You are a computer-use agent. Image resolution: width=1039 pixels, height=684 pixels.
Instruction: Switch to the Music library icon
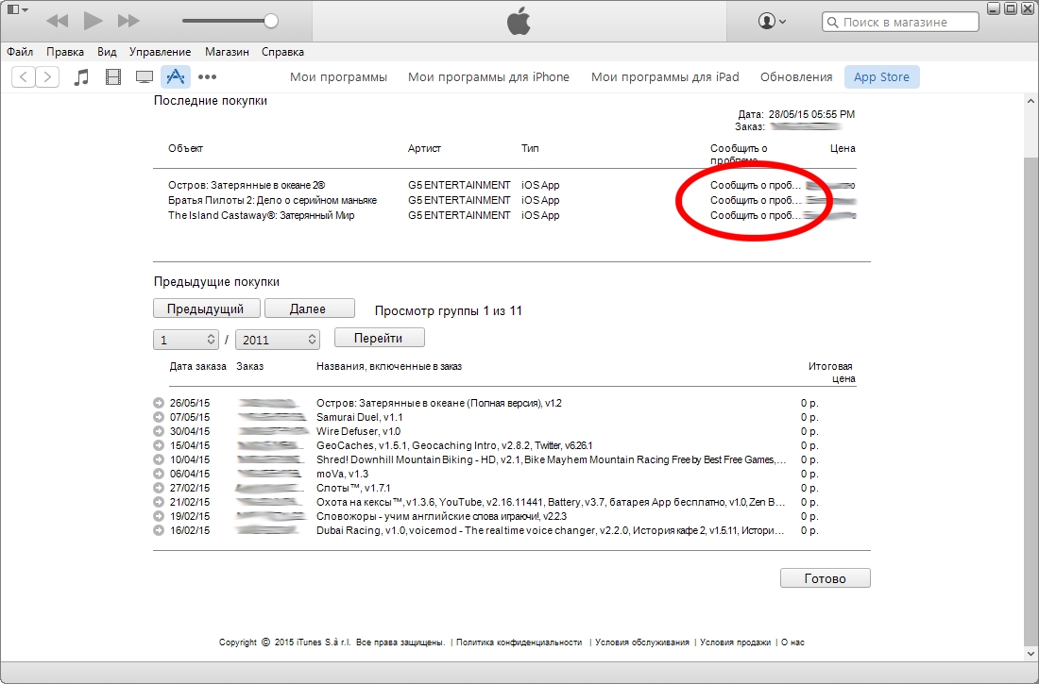coord(81,76)
